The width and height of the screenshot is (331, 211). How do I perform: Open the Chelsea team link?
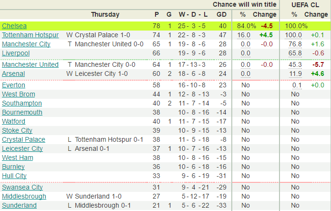[x=14, y=26]
